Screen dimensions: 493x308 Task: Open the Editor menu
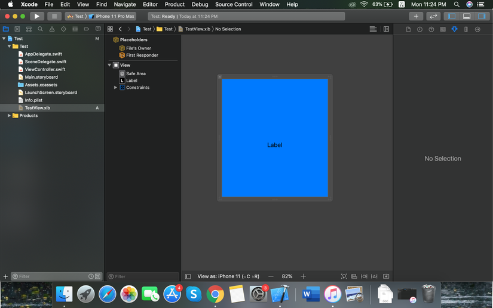pyautogui.click(x=150, y=4)
